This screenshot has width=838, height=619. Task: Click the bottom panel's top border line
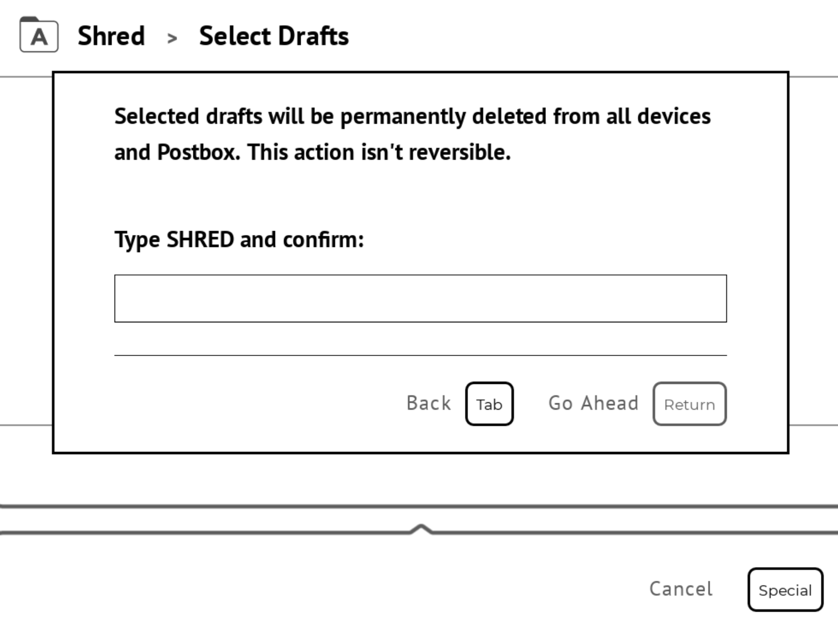(x=419, y=505)
